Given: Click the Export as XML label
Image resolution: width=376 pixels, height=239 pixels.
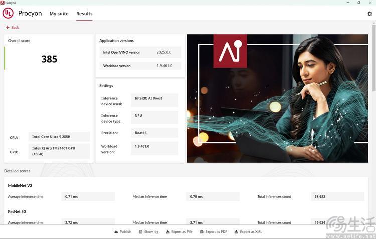Looking at the screenshot, I should tap(251, 232).
